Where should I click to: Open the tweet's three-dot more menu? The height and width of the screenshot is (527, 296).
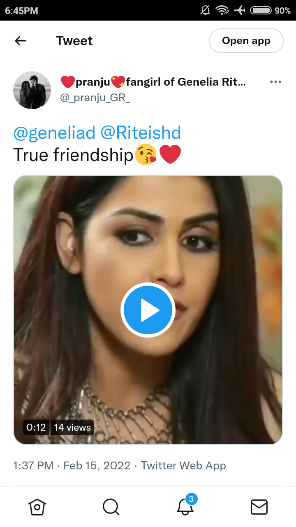click(x=275, y=82)
